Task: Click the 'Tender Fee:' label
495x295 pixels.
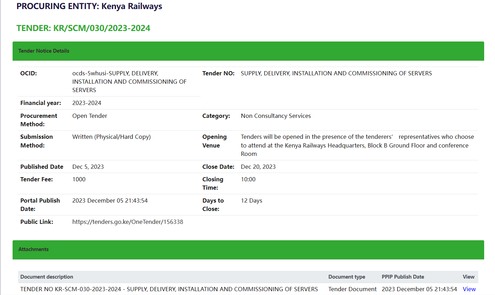Action: coord(36,179)
